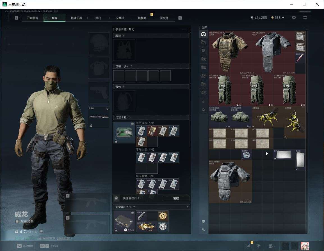
Task: Open the weight details list icon
Action: point(41,231)
